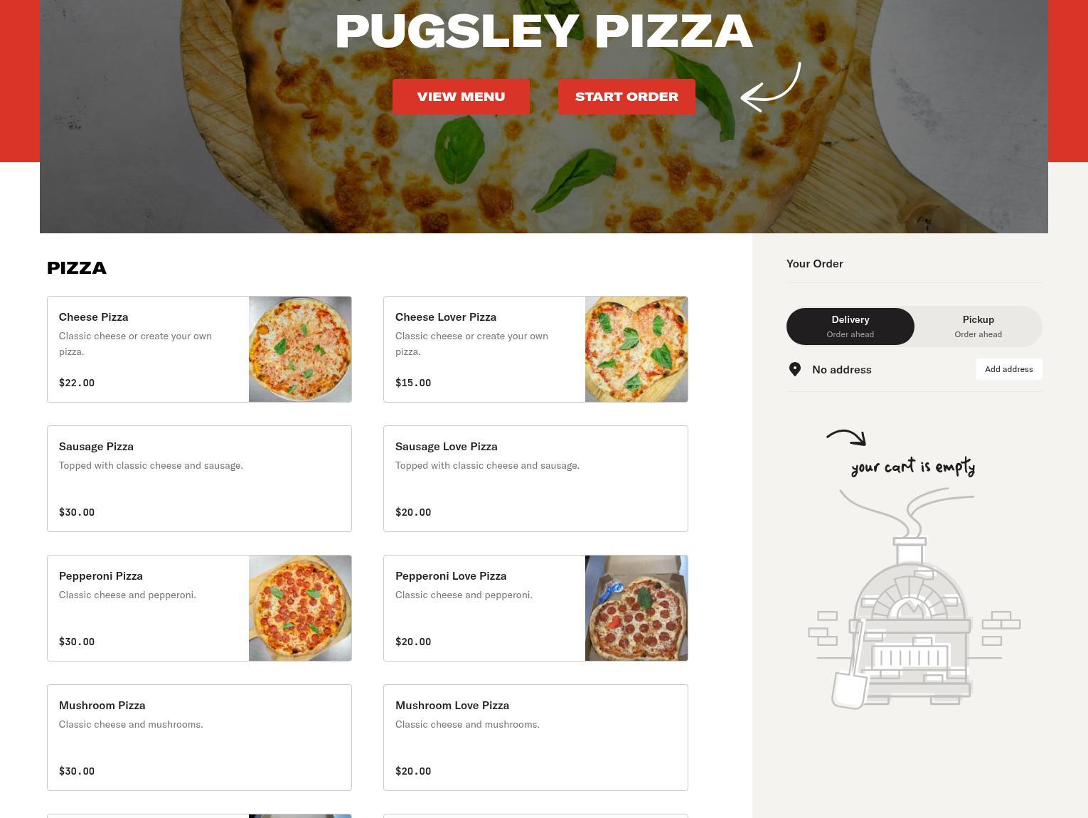Click the Pepperoni Love Pizza box photo
1088x818 pixels.
point(636,608)
